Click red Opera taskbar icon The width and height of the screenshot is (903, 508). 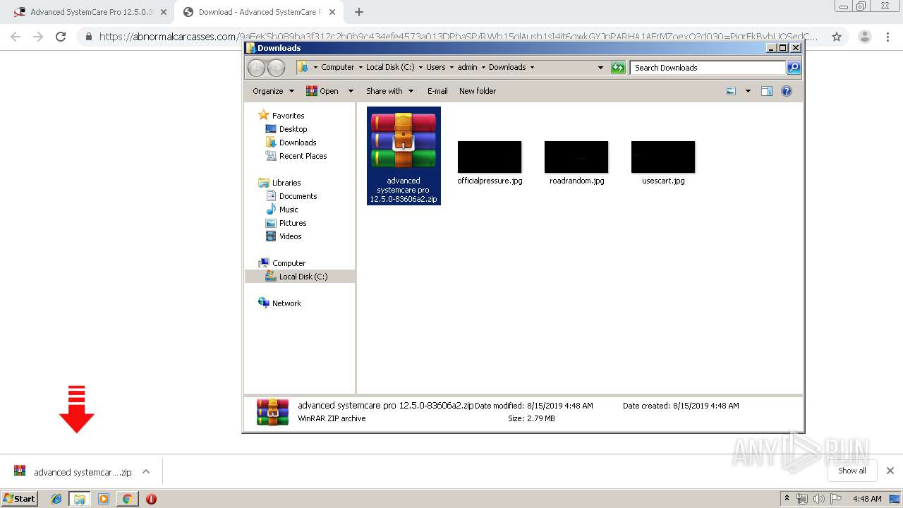pos(151,499)
